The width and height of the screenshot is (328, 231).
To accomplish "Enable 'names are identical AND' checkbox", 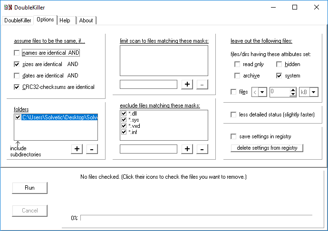I will (x=17, y=53).
